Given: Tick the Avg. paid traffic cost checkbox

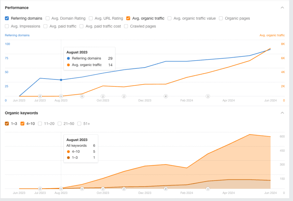Looking at the screenshot, I should coord(82,26).
